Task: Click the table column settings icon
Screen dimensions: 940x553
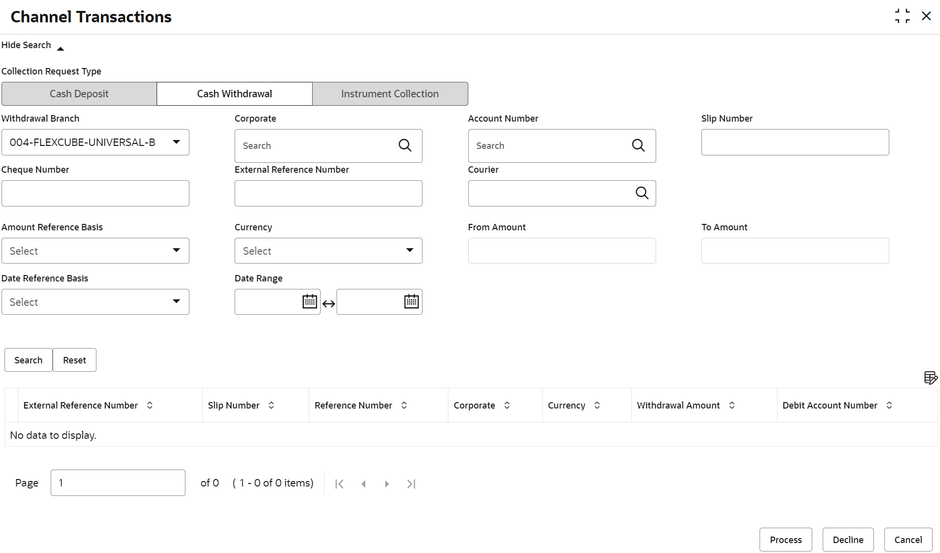Action: pyautogui.click(x=930, y=378)
